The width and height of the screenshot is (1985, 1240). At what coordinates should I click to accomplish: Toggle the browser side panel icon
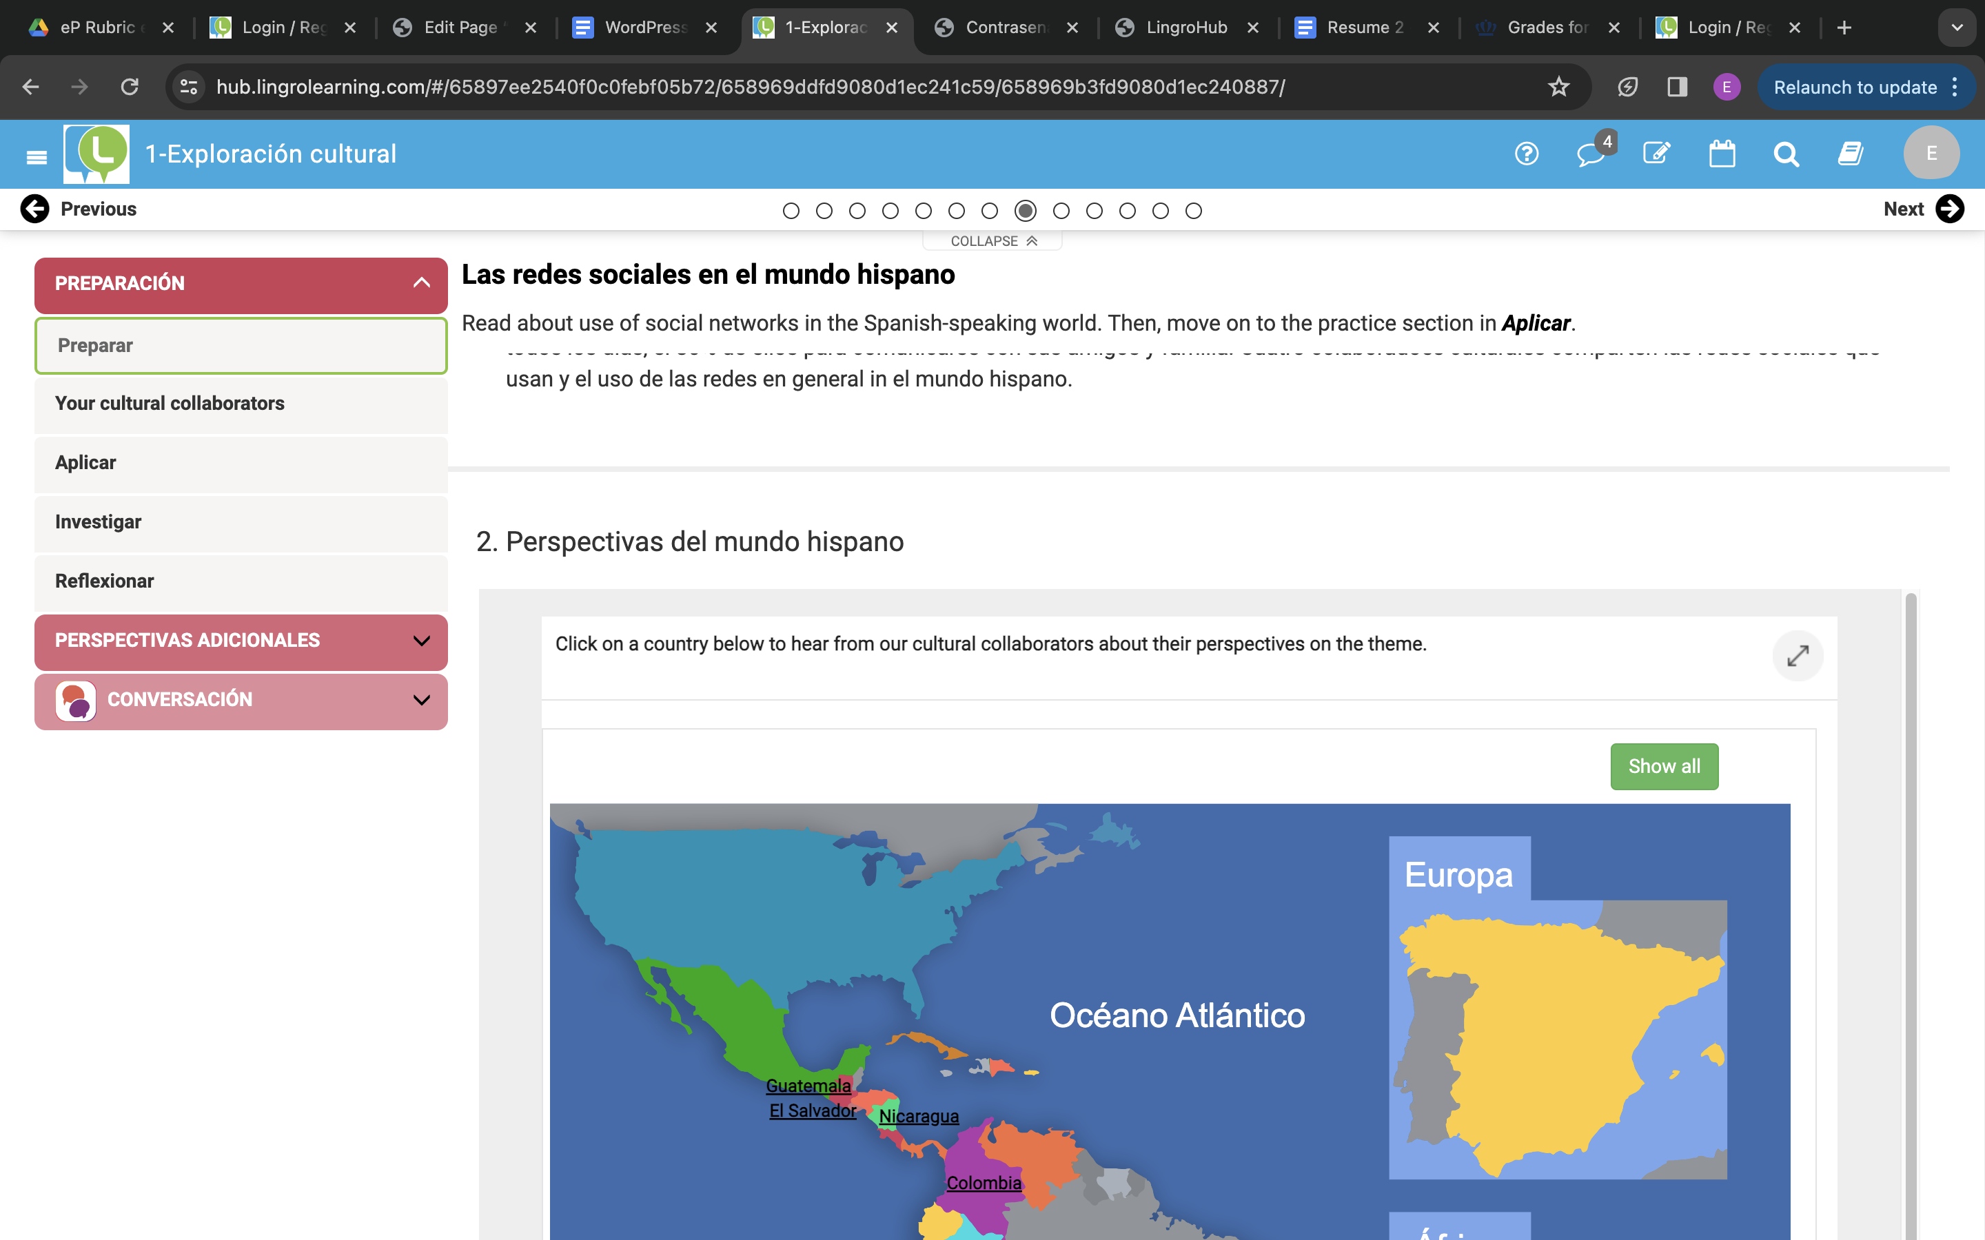coord(1678,87)
